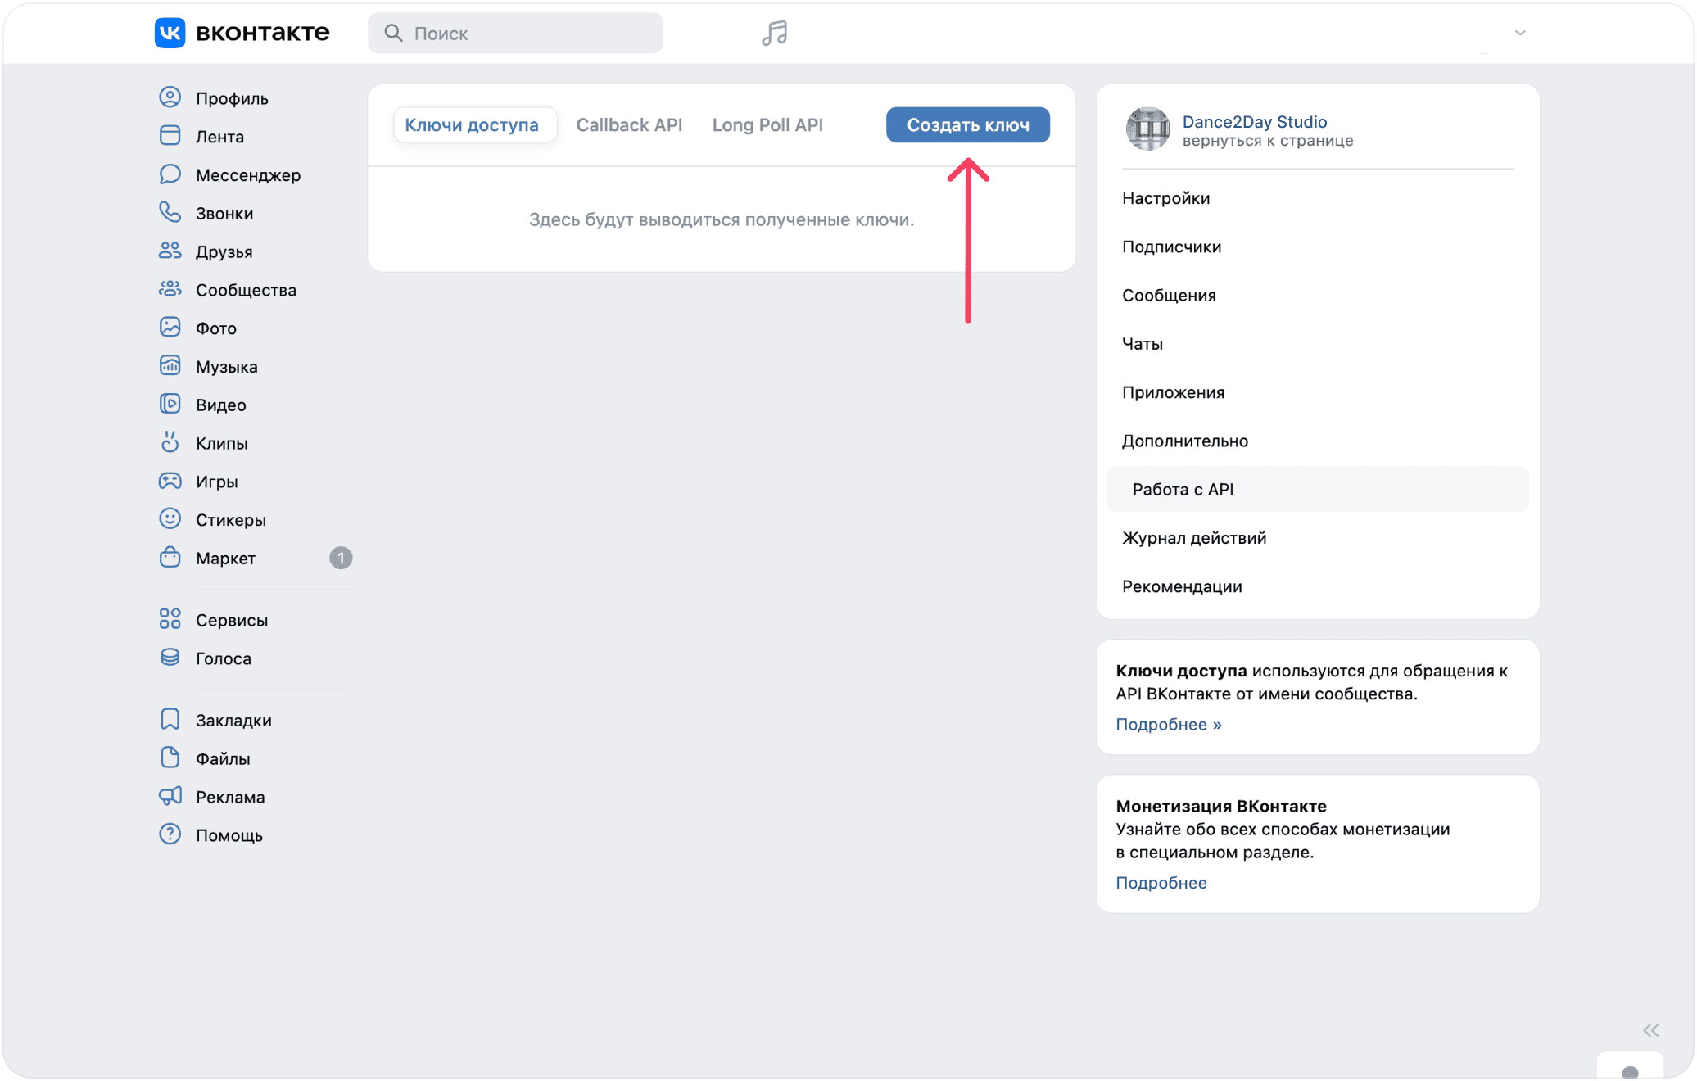Collapse panel with double chevron arrow

point(1650,1030)
